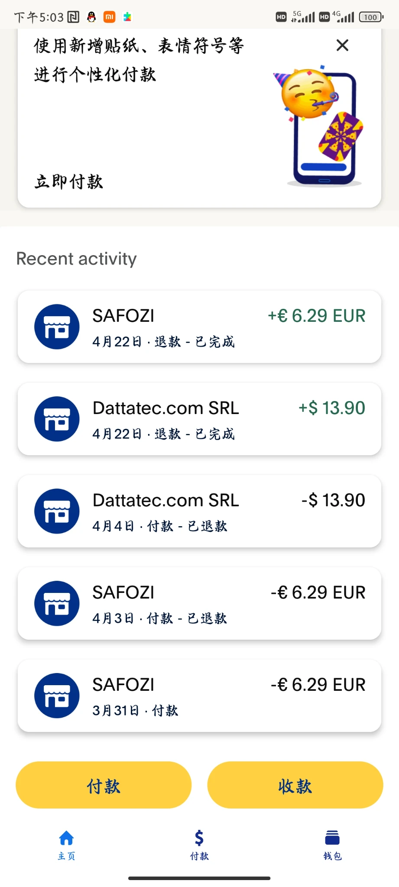Tap the store icon for Dattatec.com April 4 payment
This screenshot has width=399, height=887.
click(x=57, y=511)
